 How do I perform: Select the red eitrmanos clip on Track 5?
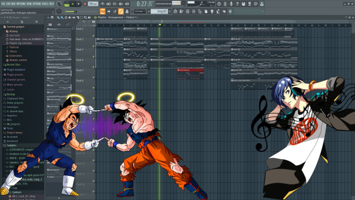pyautogui.click(x=190, y=74)
